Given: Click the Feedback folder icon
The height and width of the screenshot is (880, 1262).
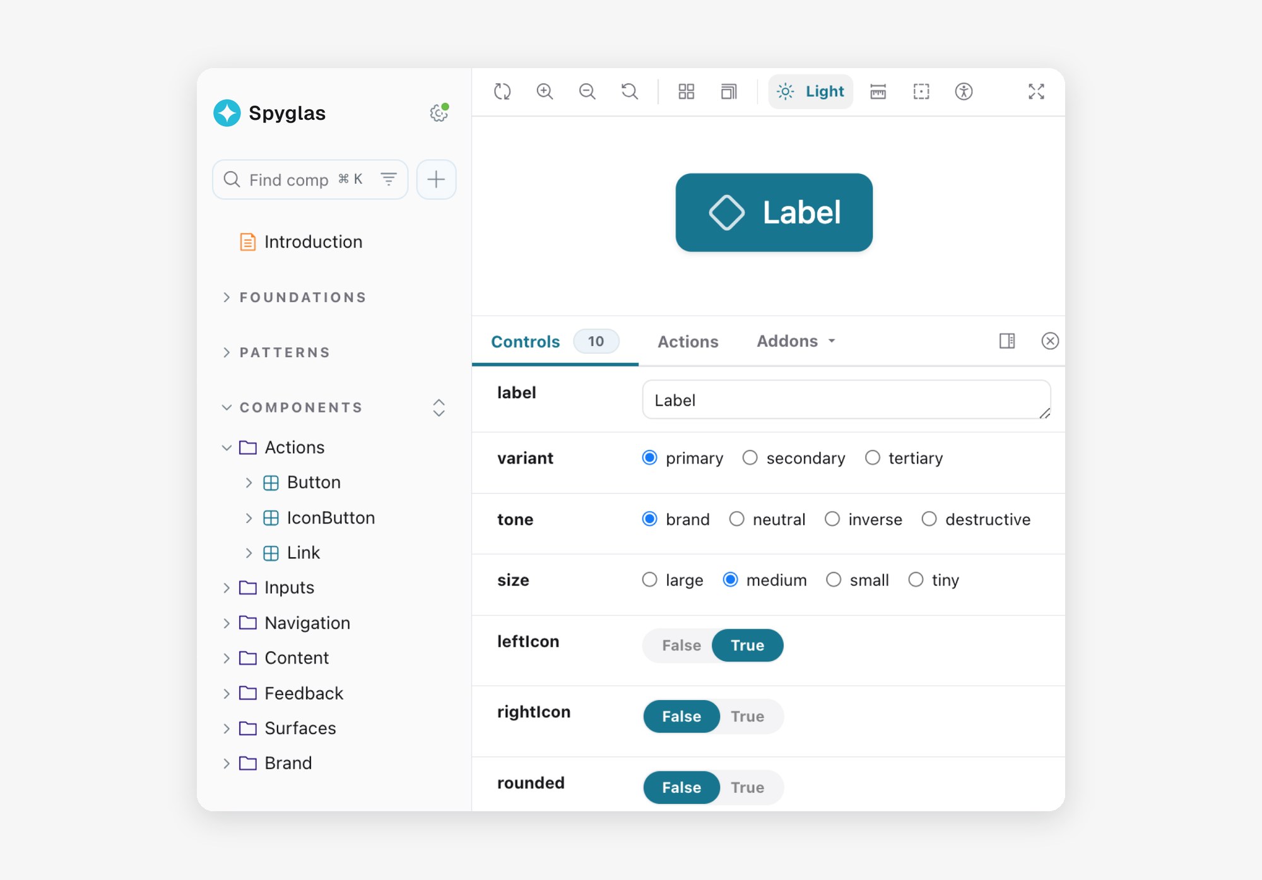Looking at the screenshot, I should click(248, 693).
